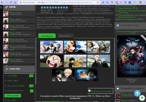Click the green badge next to Аниме count
This screenshot has height=102, width=146.
pyautogui.click(x=31, y=76)
